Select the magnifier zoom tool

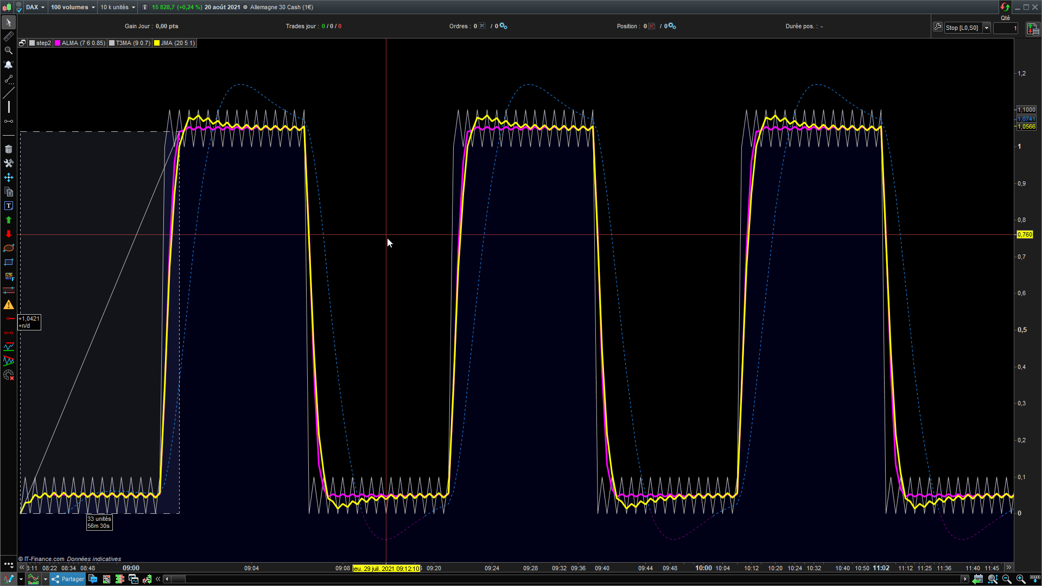point(9,50)
